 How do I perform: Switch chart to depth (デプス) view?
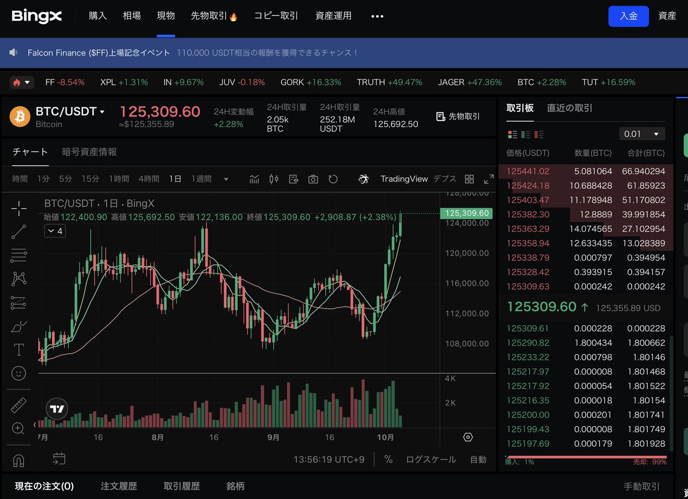click(x=445, y=179)
